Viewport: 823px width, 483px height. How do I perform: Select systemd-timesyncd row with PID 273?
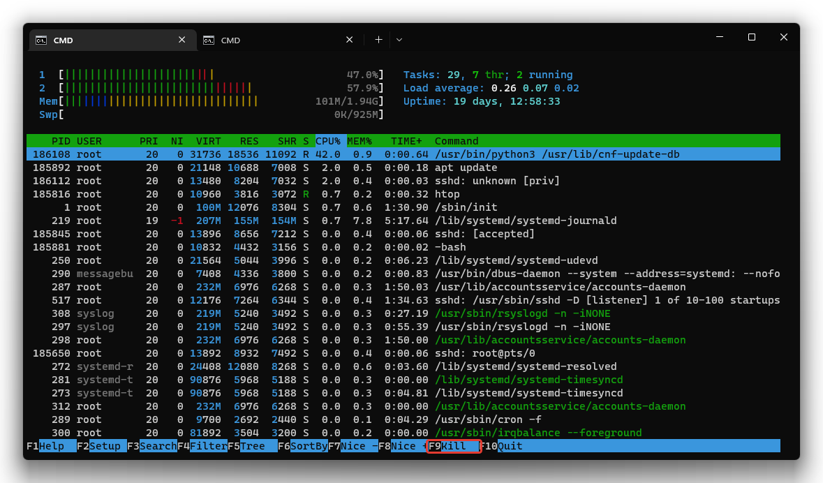click(x=403, y=393)
